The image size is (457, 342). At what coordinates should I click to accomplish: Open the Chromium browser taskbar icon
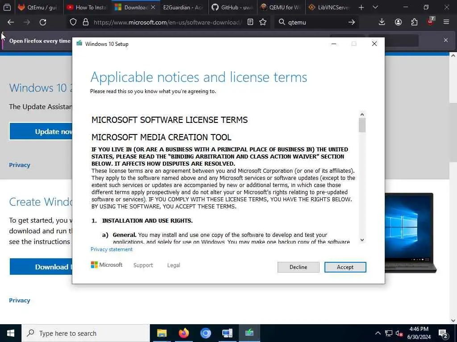205,333
